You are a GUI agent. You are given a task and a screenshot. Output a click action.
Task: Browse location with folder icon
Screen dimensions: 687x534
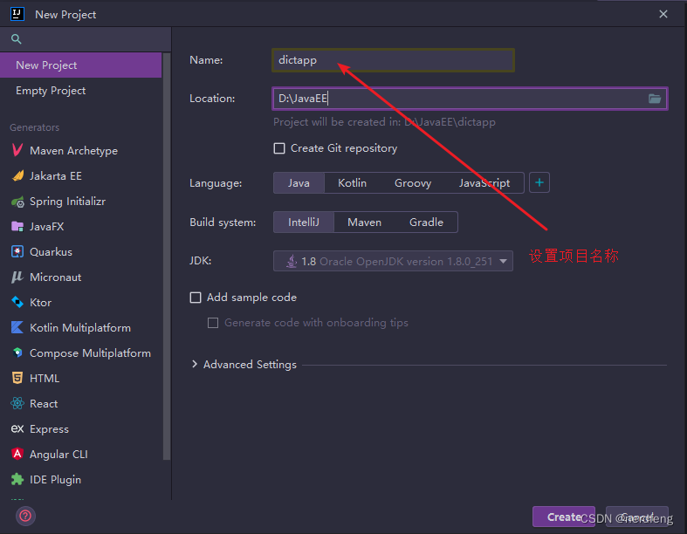pos(655,99)
